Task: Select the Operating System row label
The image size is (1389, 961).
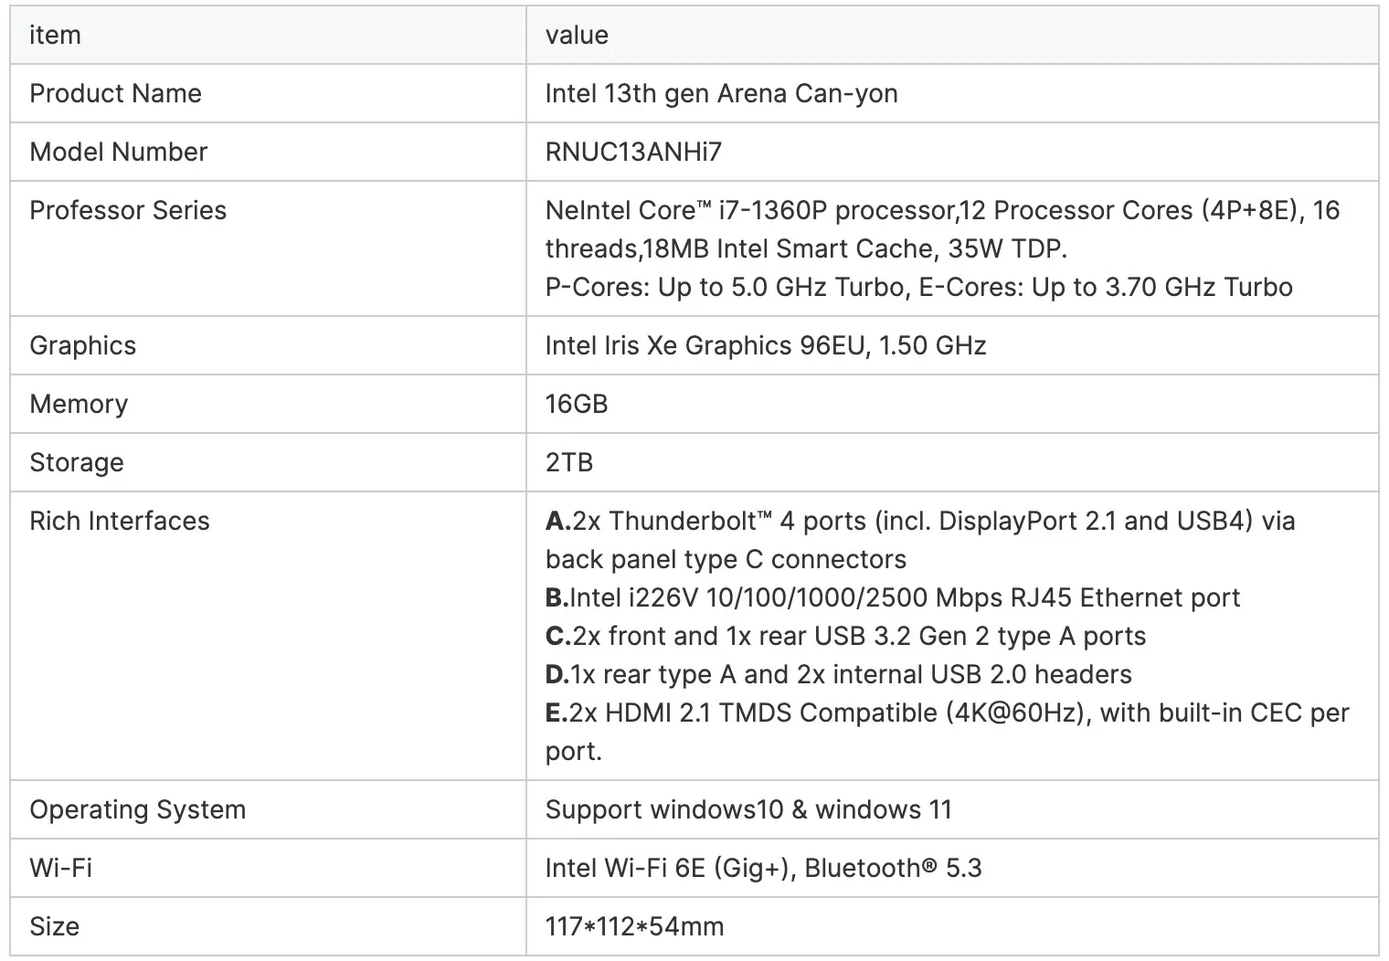Action: [x=138, y=810]
